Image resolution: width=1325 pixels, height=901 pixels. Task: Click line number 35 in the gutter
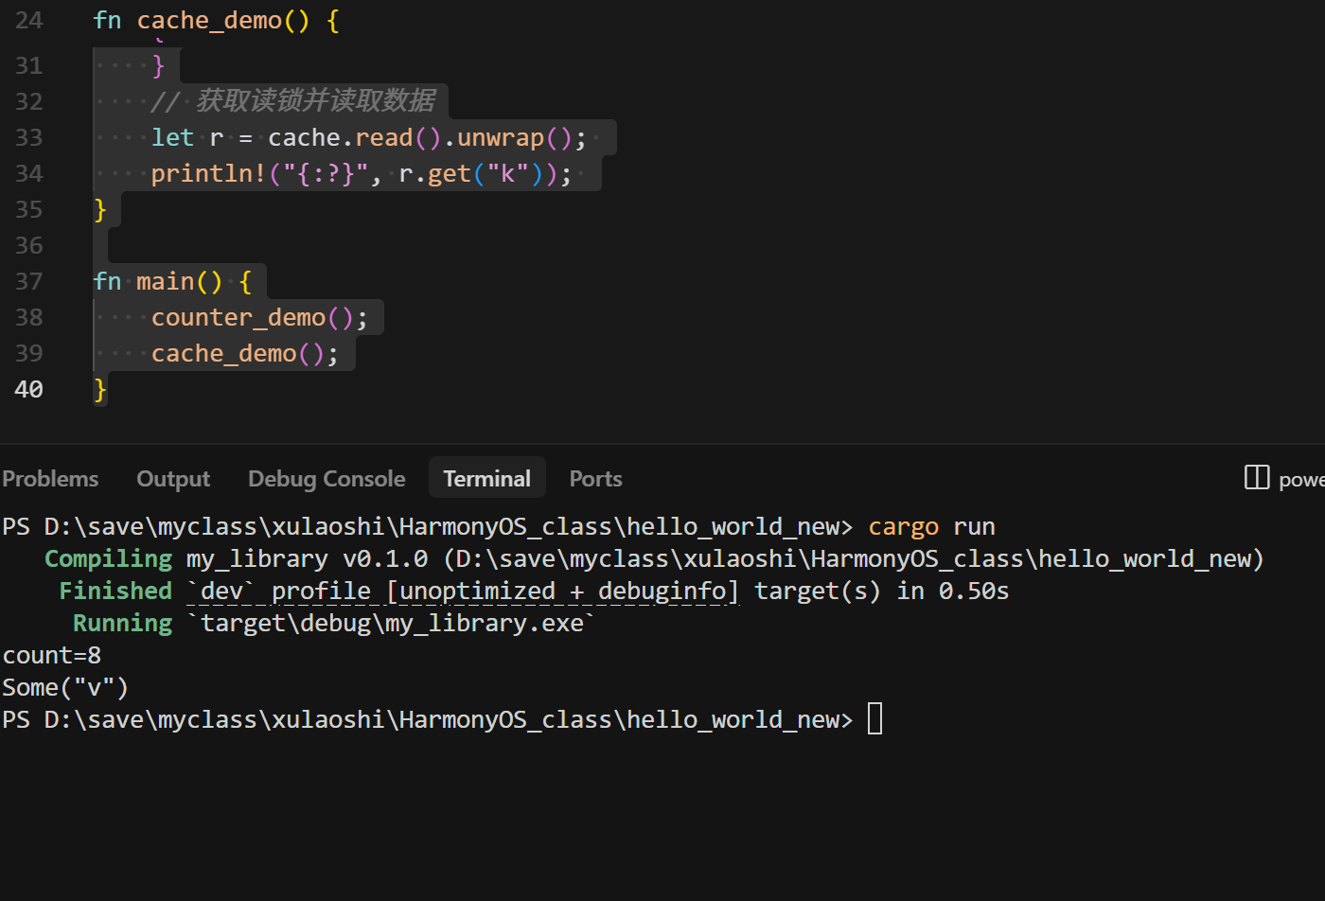point(29,210)
